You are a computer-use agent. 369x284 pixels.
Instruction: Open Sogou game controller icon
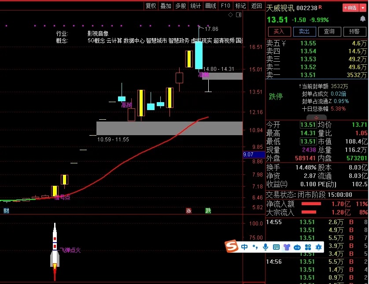click(x=297, y=247)
